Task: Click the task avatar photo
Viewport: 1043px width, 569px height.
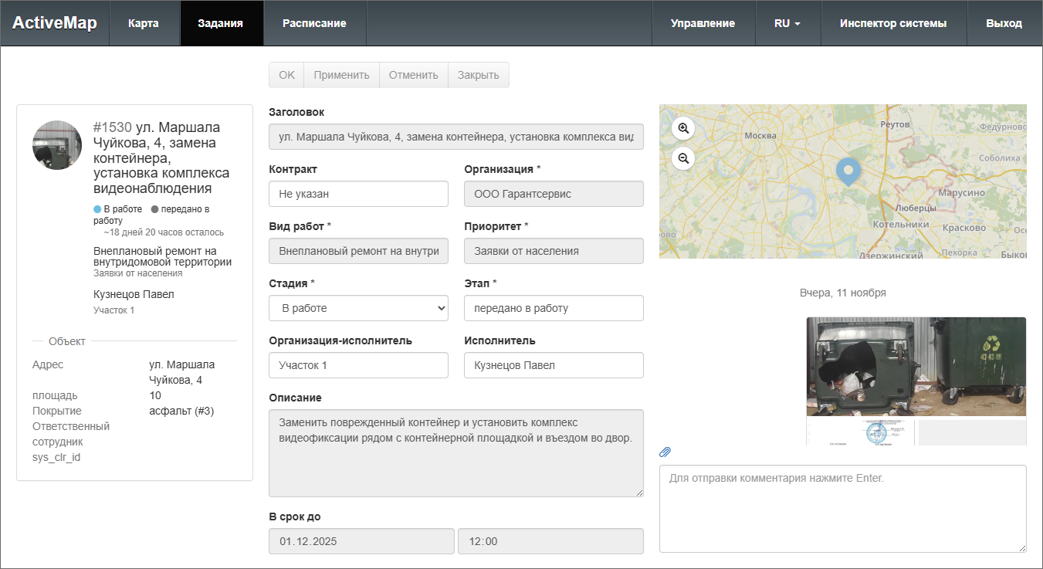Action: pos(57,145)
